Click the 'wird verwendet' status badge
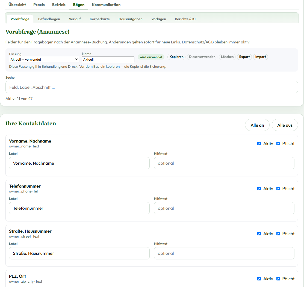Viewport: 304px width, 287px height. click(151, 57)
